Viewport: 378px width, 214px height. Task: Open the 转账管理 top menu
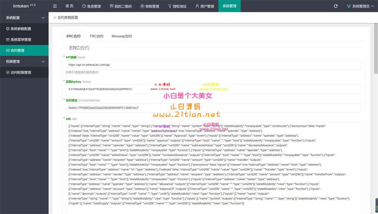click(x=150, y=6)
